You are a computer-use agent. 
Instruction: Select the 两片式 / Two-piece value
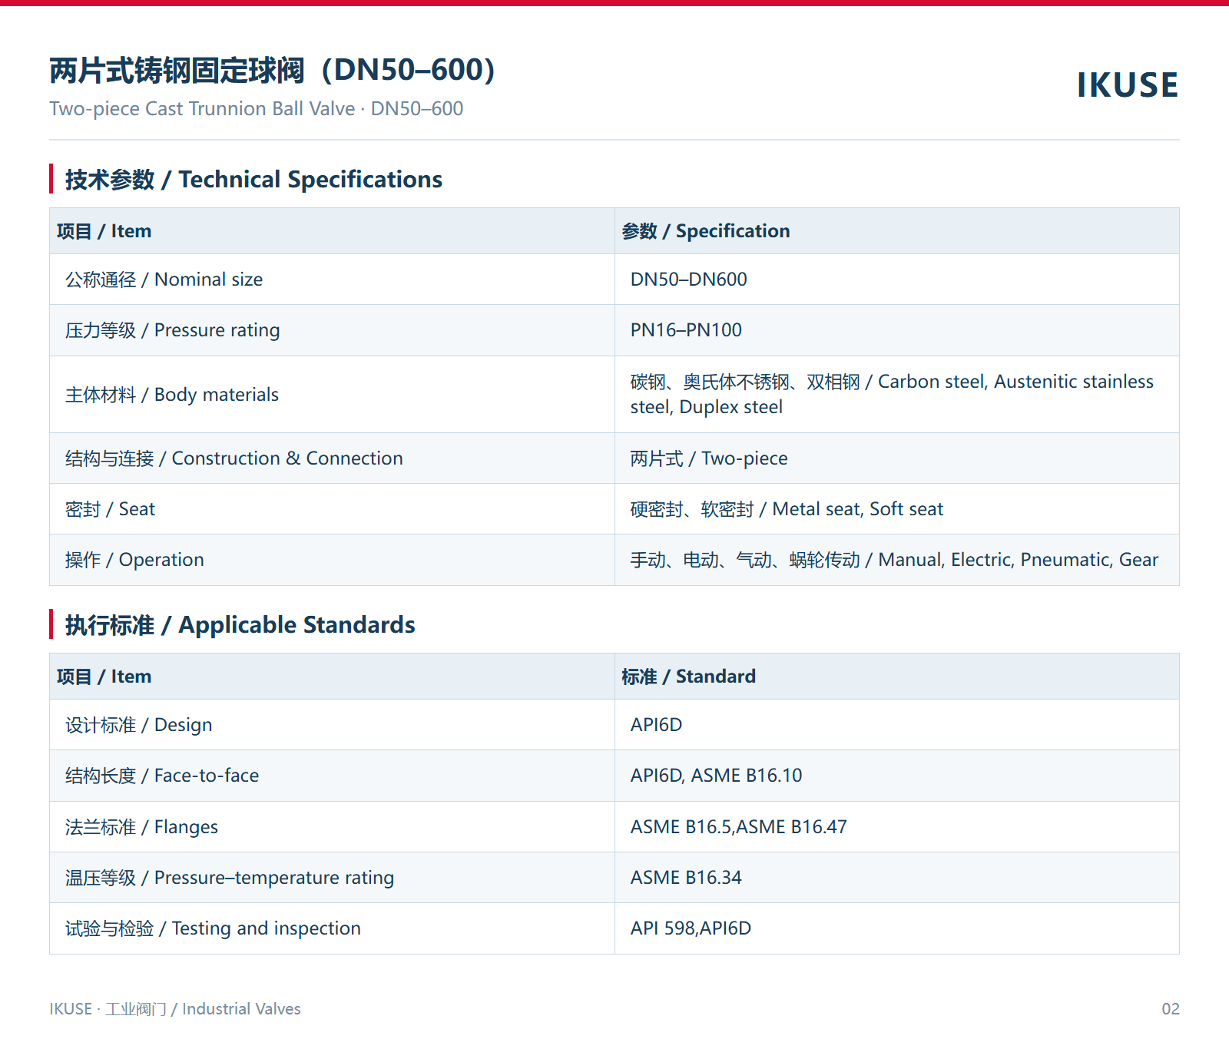pyautogui.click(x=709, y=458)
